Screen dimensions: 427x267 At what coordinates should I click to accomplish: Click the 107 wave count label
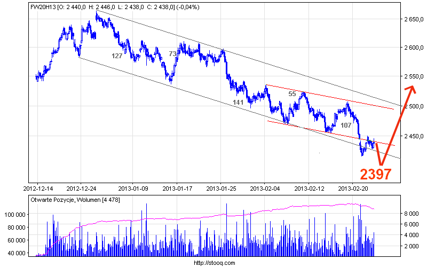[x=346, y=125]
